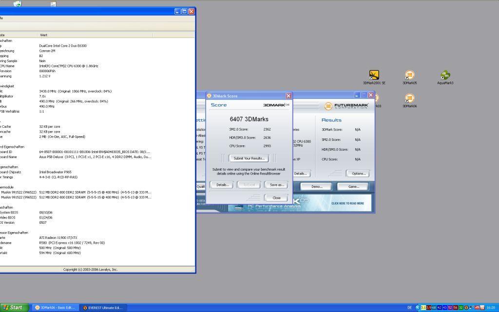Click Details button in 3DMark Score dialog
The width and height of the screenshot is (499, 312).
coord(222,185)
